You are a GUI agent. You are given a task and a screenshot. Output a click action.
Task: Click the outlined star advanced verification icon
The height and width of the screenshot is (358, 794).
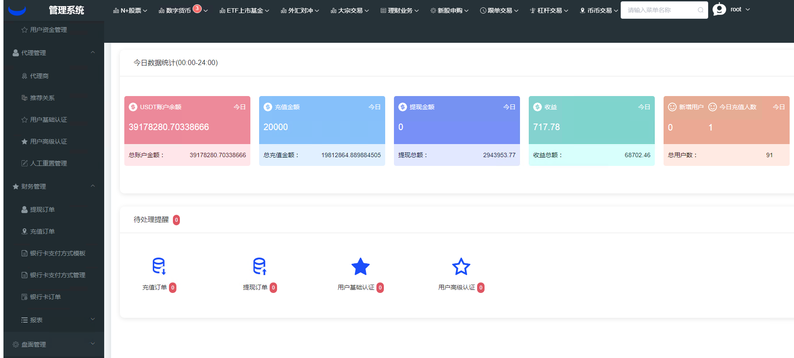tap(461, 266)
